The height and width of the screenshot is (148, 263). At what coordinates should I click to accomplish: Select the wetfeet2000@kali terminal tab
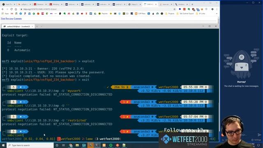click(x=18, y=26)
